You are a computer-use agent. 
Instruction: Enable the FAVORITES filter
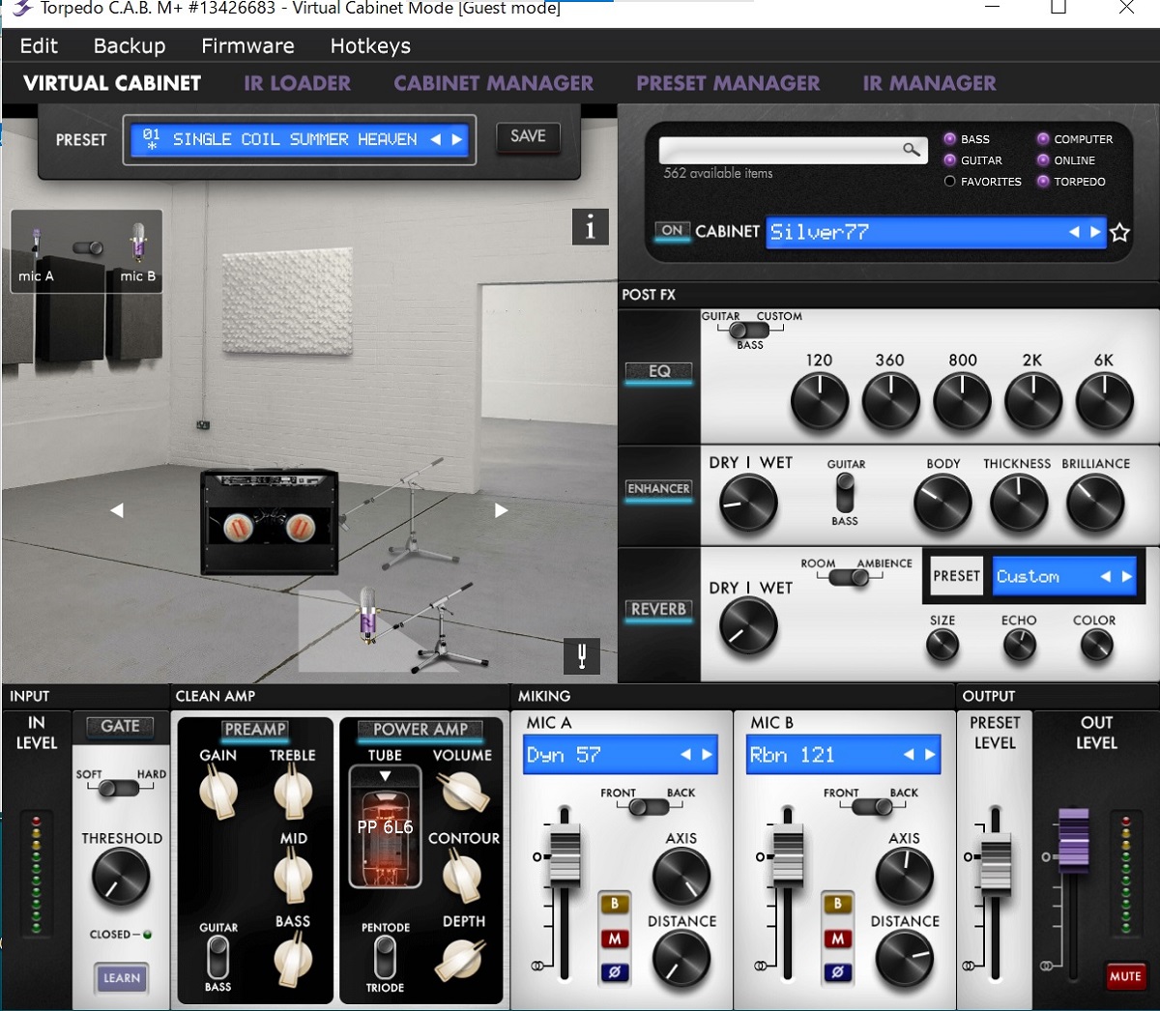click(950, 182)
